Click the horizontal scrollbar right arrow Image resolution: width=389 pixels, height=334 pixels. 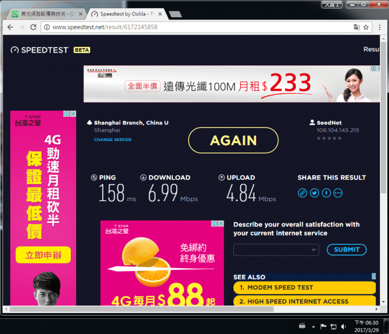pyautogui.click(x=377, y=309)
